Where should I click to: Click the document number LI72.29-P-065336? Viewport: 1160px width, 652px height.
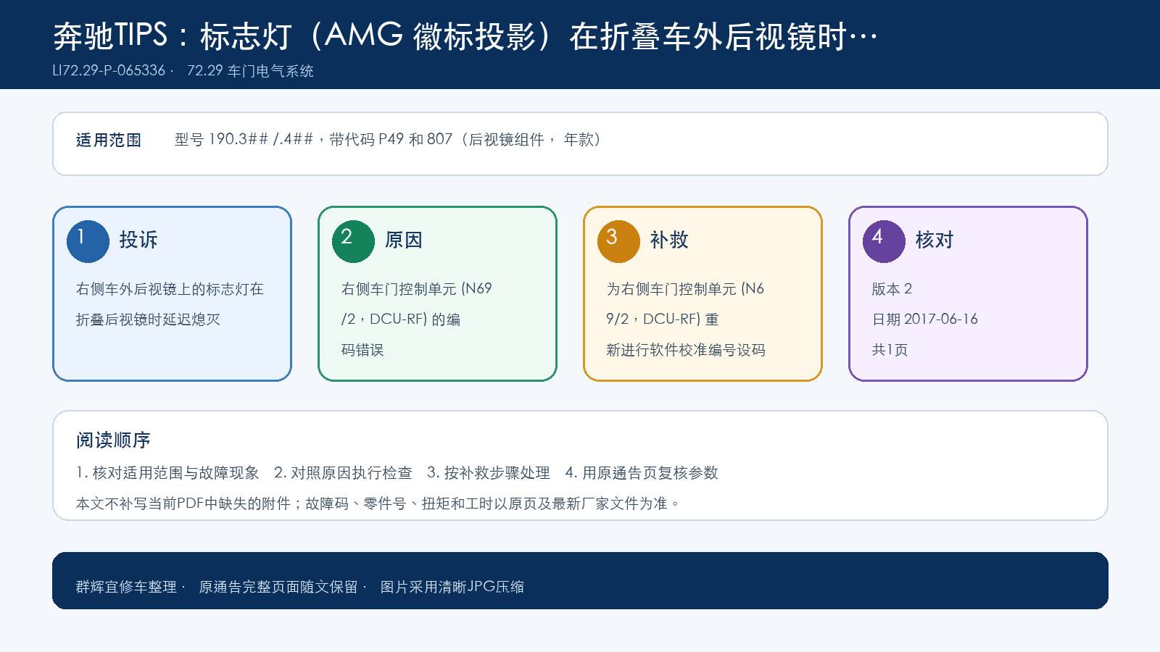click(109, 71)
